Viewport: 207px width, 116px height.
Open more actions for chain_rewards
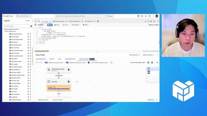pyautogui.click(x=30, y=64)
